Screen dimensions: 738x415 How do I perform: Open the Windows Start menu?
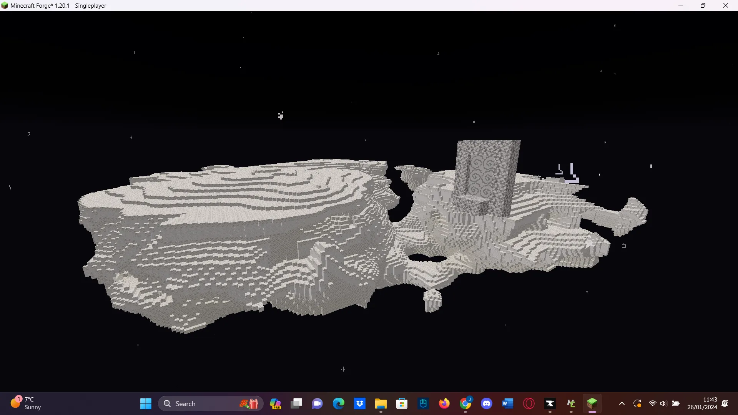click(x=146, y=403)
